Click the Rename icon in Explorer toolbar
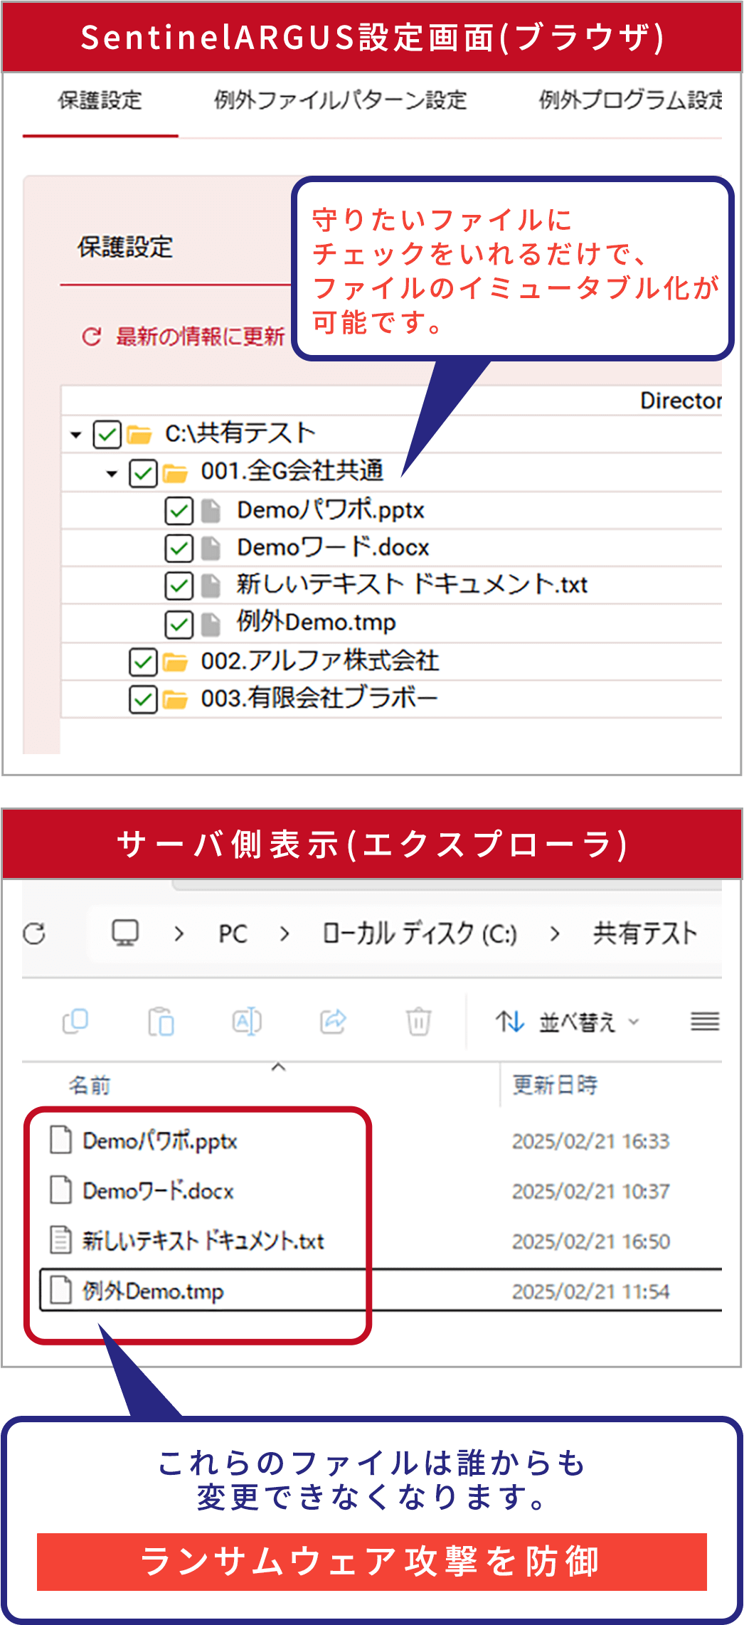 click(247, 1022)
